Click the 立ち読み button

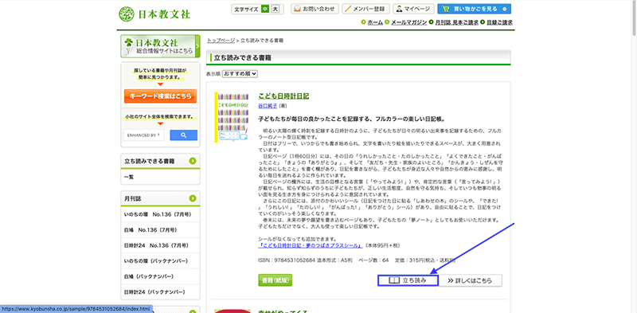(408, 280)
